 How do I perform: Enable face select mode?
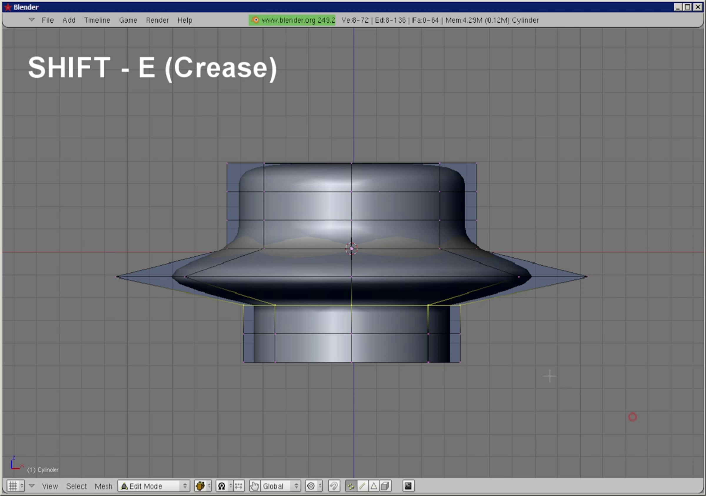374,486
